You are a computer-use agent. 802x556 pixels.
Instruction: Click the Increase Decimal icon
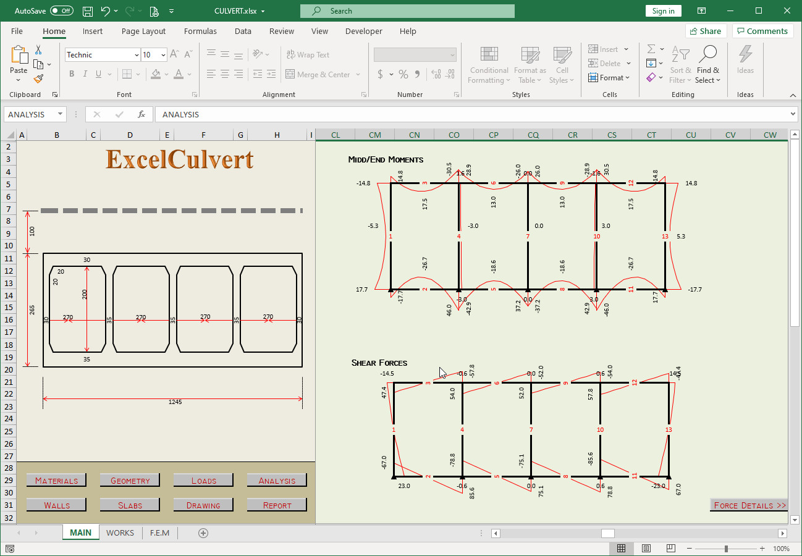[x=436, y=74]
